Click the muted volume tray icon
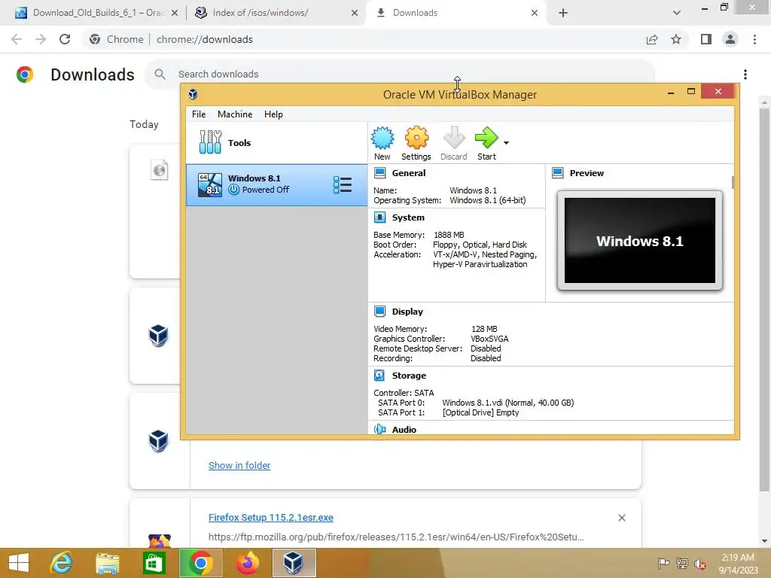 pyautogui.click(x=699, y=563)
